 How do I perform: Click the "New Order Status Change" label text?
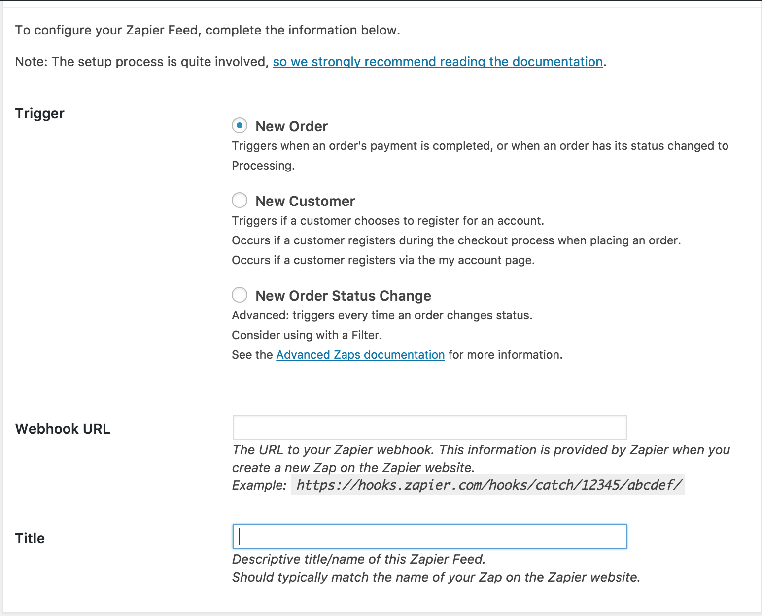[x=343, y=296]
